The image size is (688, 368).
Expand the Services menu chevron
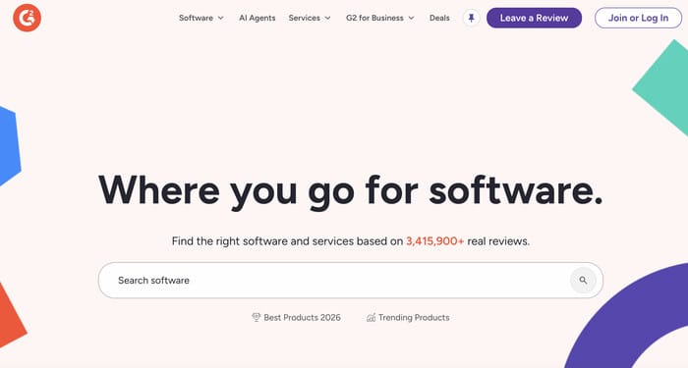[x=327, y=18]
